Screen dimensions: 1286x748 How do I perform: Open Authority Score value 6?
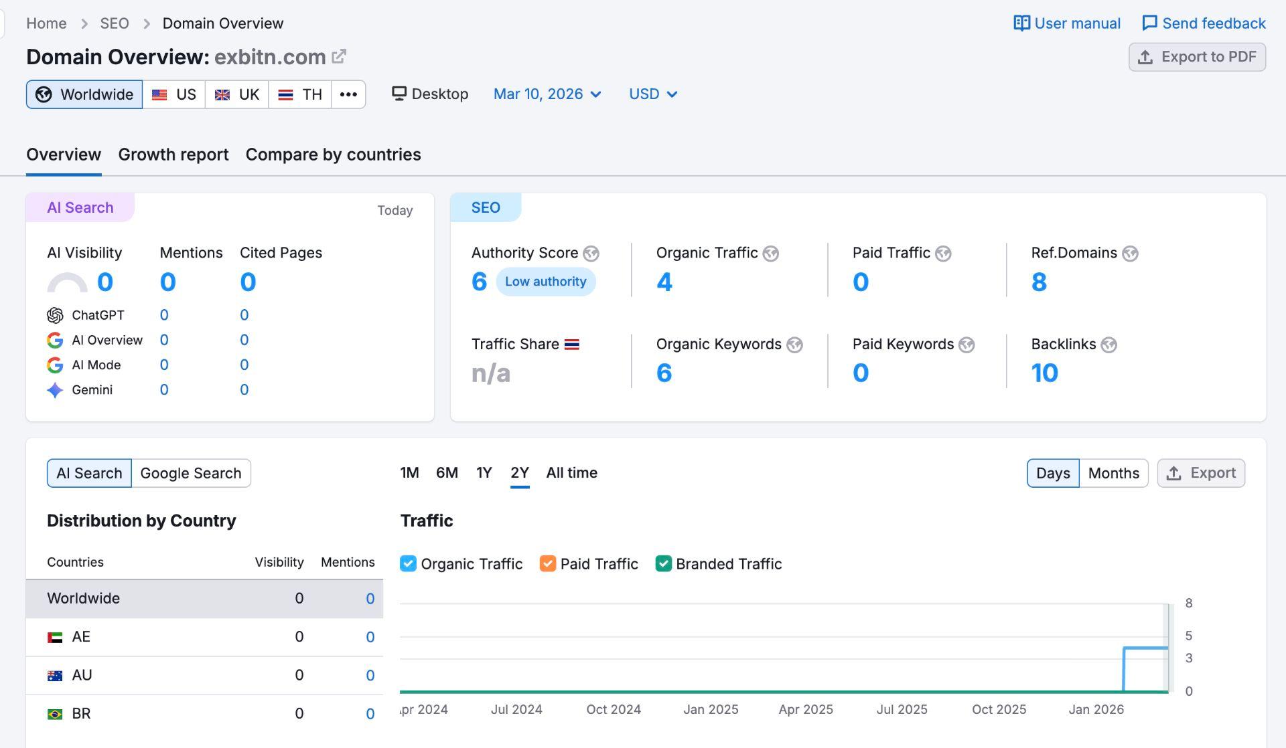coord(479,282)
